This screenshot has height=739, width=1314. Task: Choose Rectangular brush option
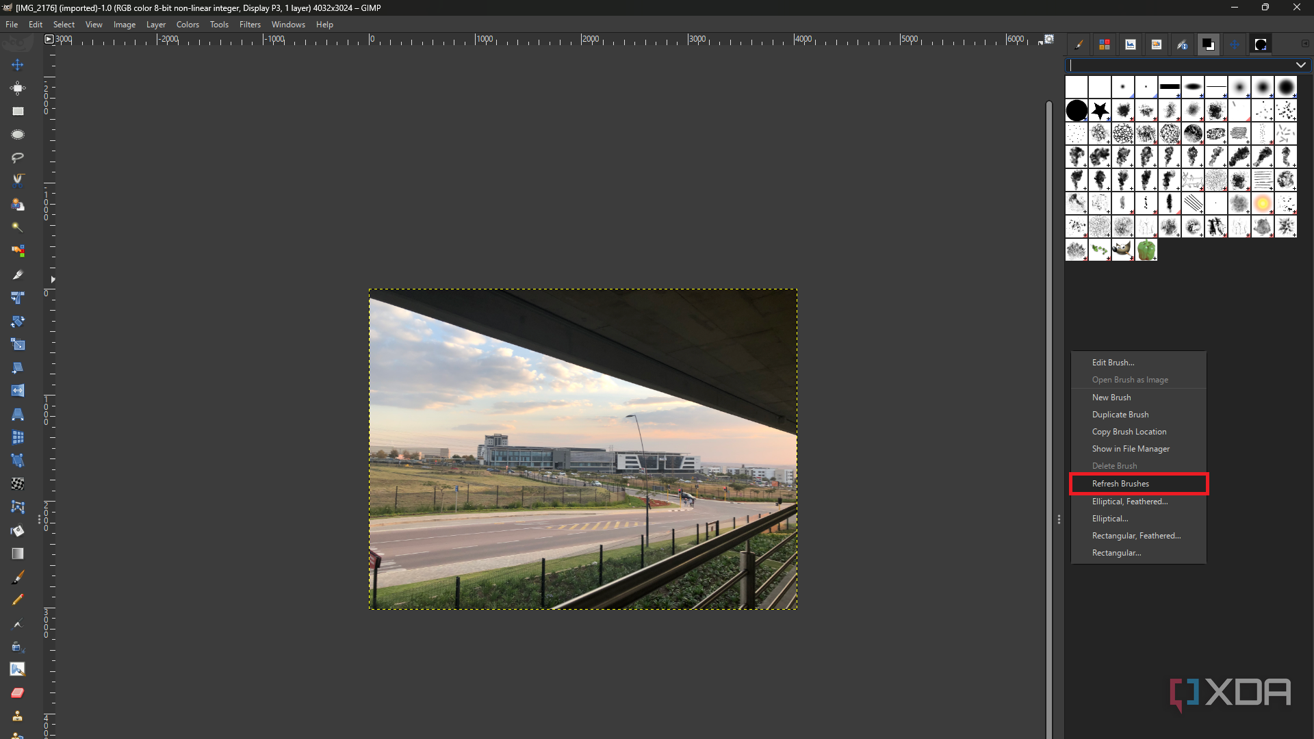[x=1139, y=553]
